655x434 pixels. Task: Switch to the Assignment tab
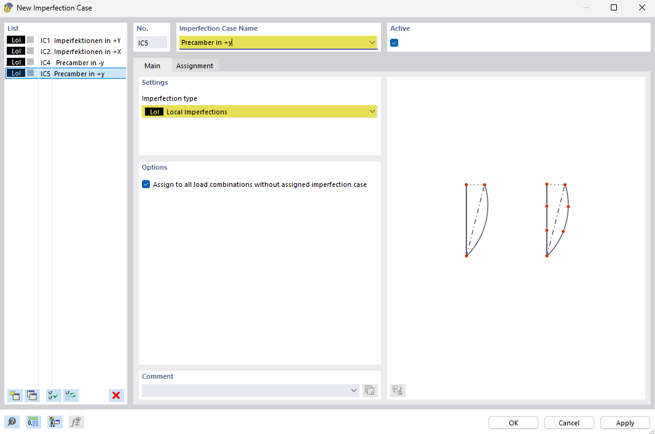click(195, 66)
